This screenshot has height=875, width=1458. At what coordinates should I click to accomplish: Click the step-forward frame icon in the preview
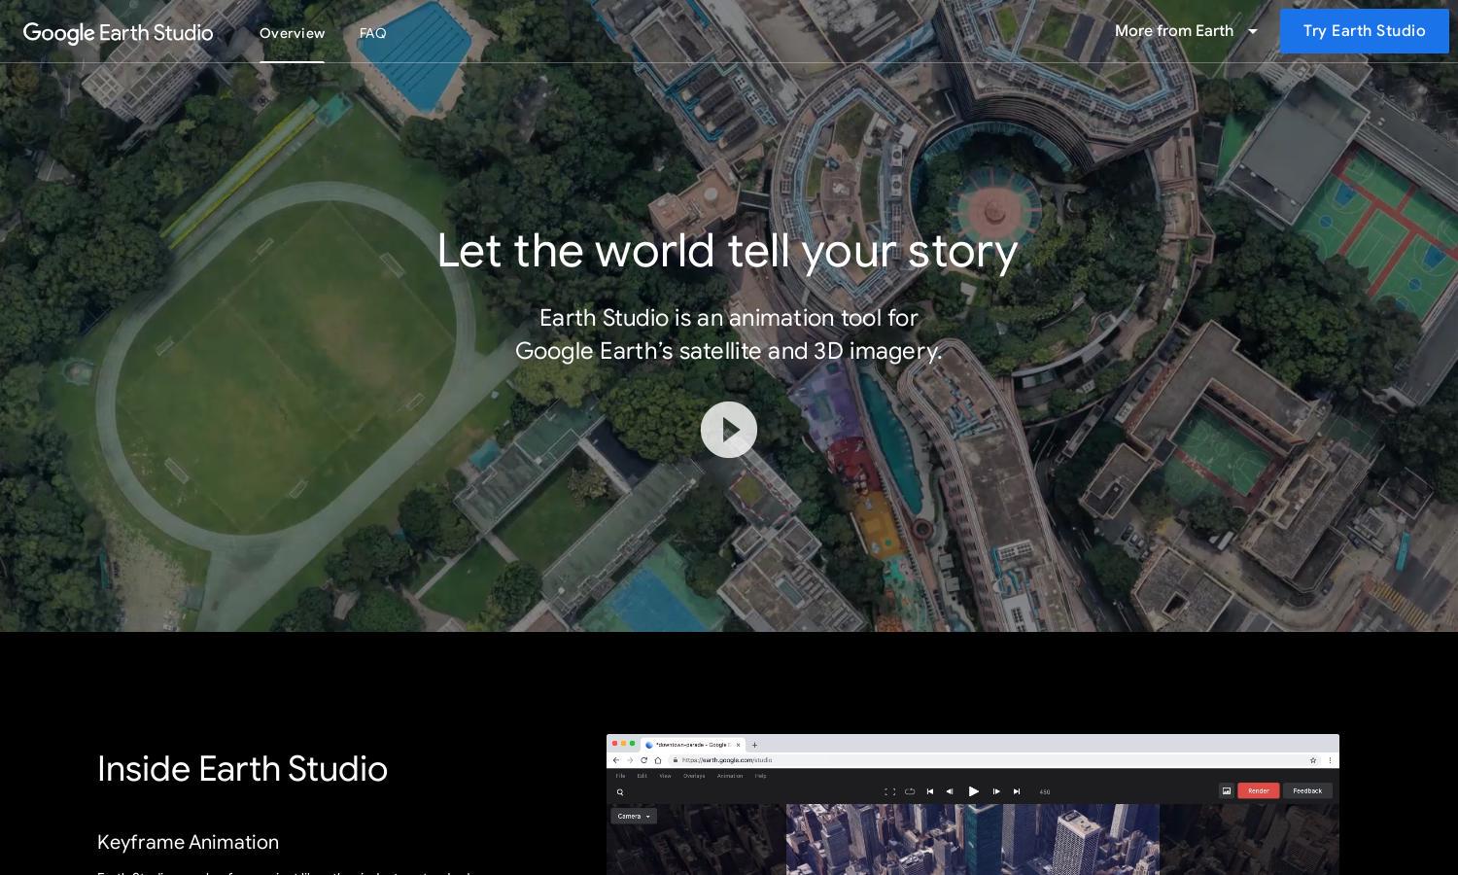[x=996, y=791]
